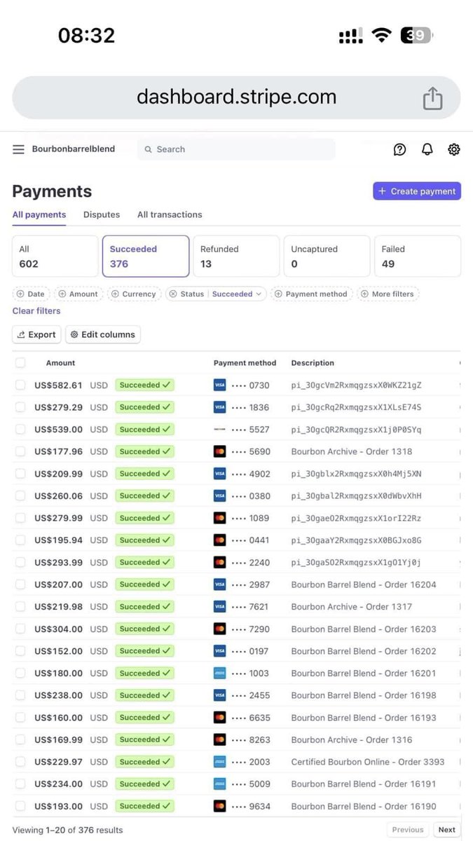Switch to the Disputes tab
The image size is (473, 841).
click(102, 214)
